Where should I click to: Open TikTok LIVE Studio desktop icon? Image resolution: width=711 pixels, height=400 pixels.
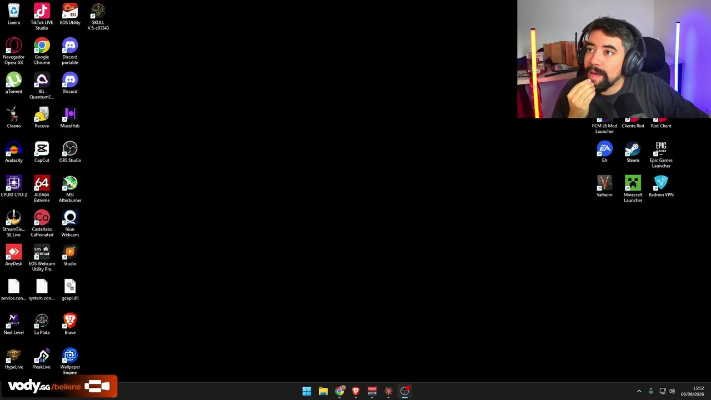tap(42, 11)
